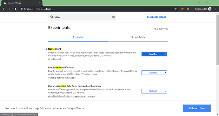Image resolution: width=219 pixels, height=116 pixels.
Task: Open the #enable-nacl link
Action: 55,59
